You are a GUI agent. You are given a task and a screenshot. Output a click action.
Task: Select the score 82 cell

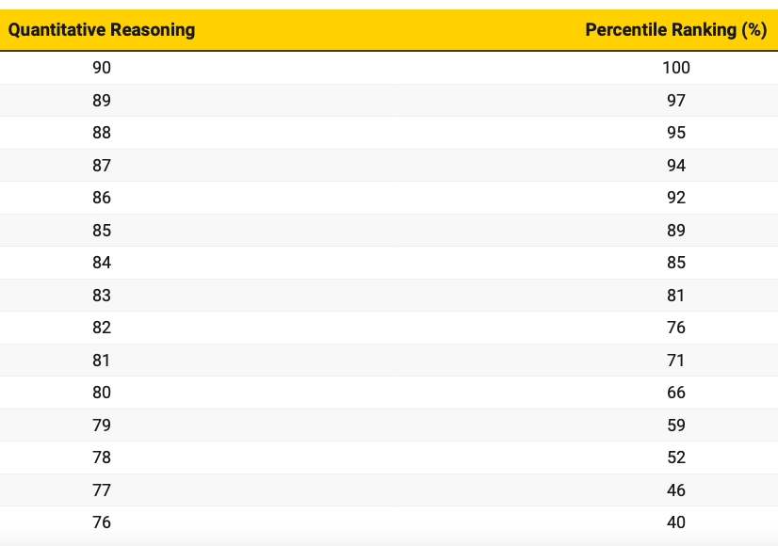click(102, 328)
